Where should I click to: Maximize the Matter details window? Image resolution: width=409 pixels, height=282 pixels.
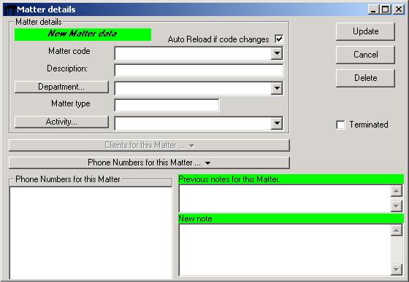(x=386, y=9)
